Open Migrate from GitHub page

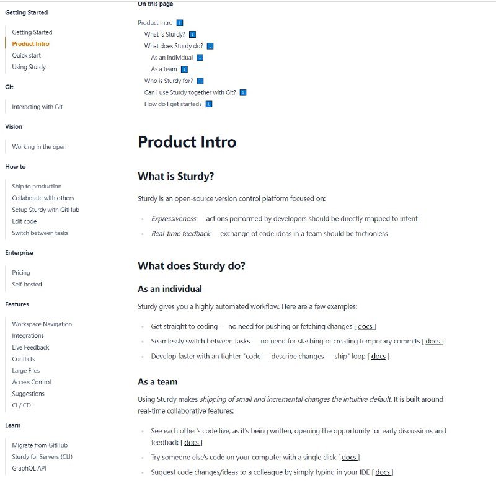pos(40,445)
